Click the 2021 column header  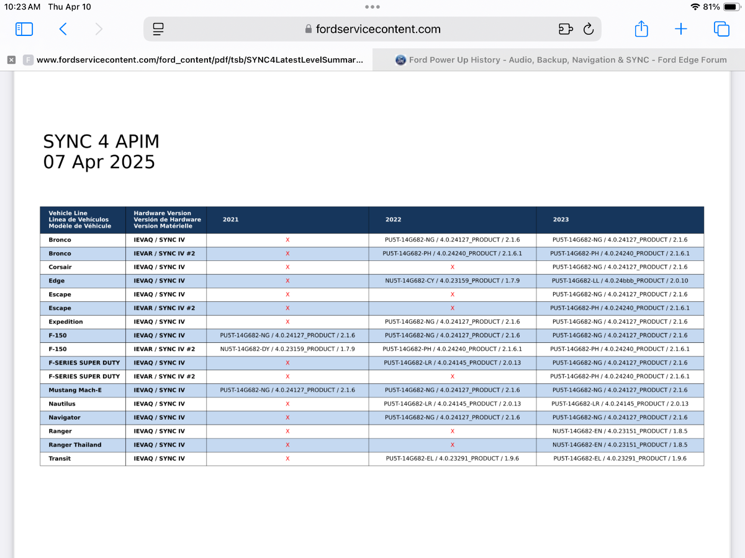pos(287,219)
